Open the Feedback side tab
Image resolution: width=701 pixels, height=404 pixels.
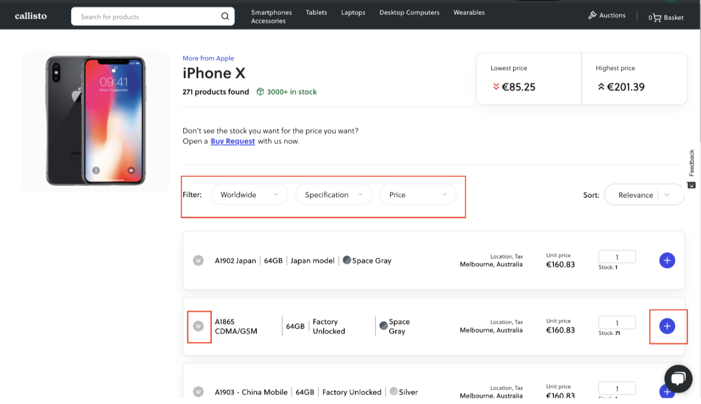point(692,169)
